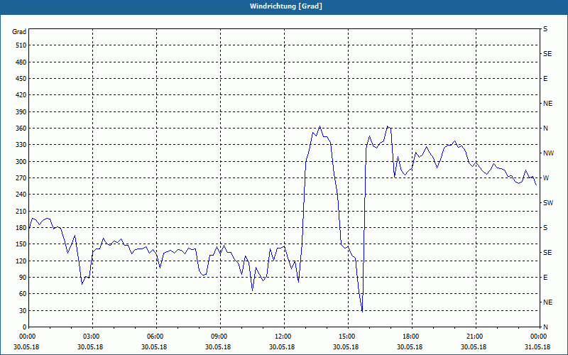The height and width of the screenshot is (355, 568).
Task: Click the 30.05.18 date under 18:00
Action: (x=410, y=347)
